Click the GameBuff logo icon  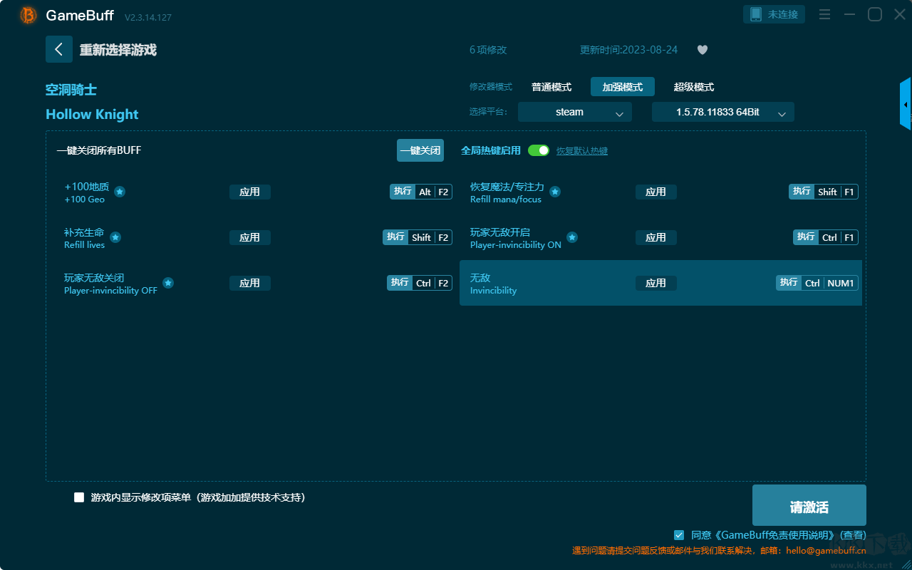[x=28, y=15]
